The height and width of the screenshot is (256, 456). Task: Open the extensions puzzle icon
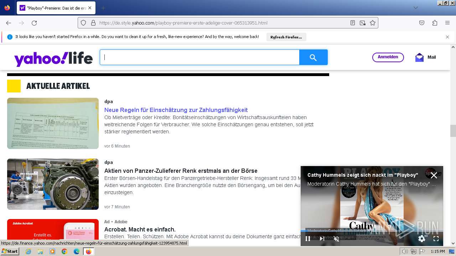[x=435, y=23]
